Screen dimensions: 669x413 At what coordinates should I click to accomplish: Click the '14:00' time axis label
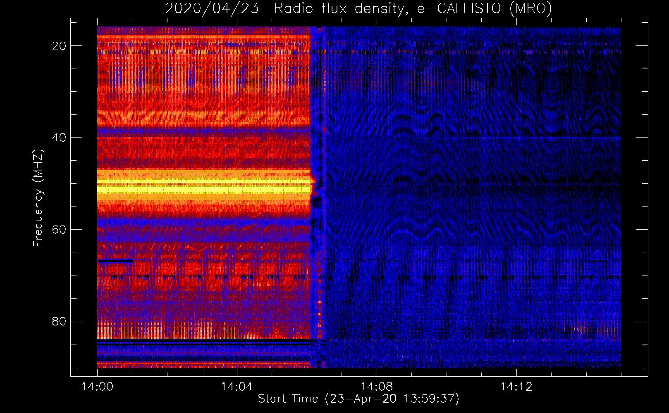[x=98, y=387]
